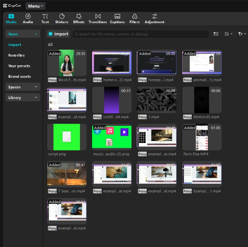Click the Proxy badge of Motion25.mp4
The height and width of the screenshot is (247, 248).
click(187, 117)
